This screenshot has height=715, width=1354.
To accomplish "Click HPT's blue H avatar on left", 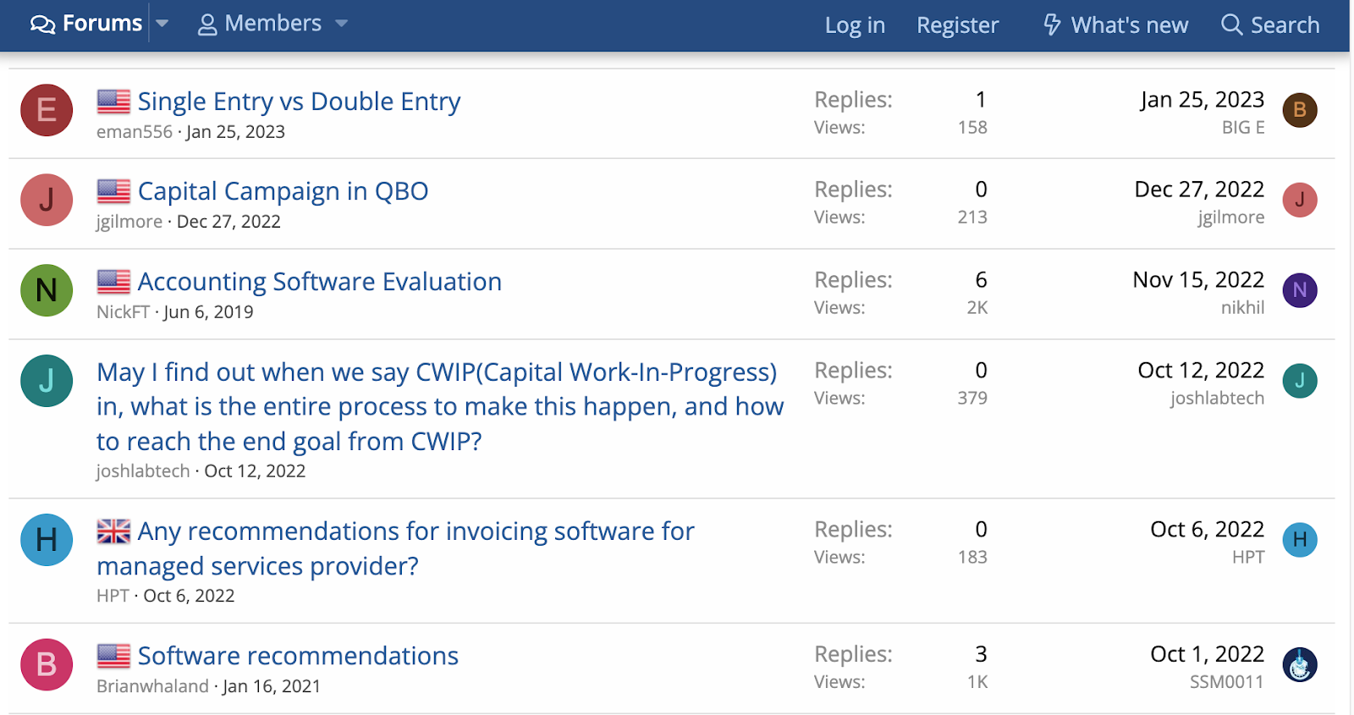I will pyautogui.click(x=47, y=540).
